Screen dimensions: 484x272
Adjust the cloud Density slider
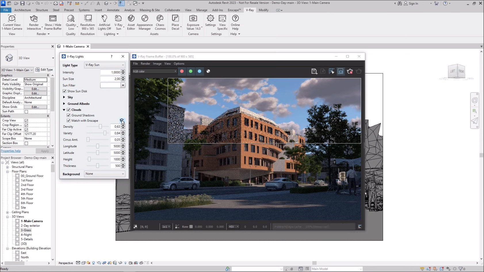tap(100, 127)
